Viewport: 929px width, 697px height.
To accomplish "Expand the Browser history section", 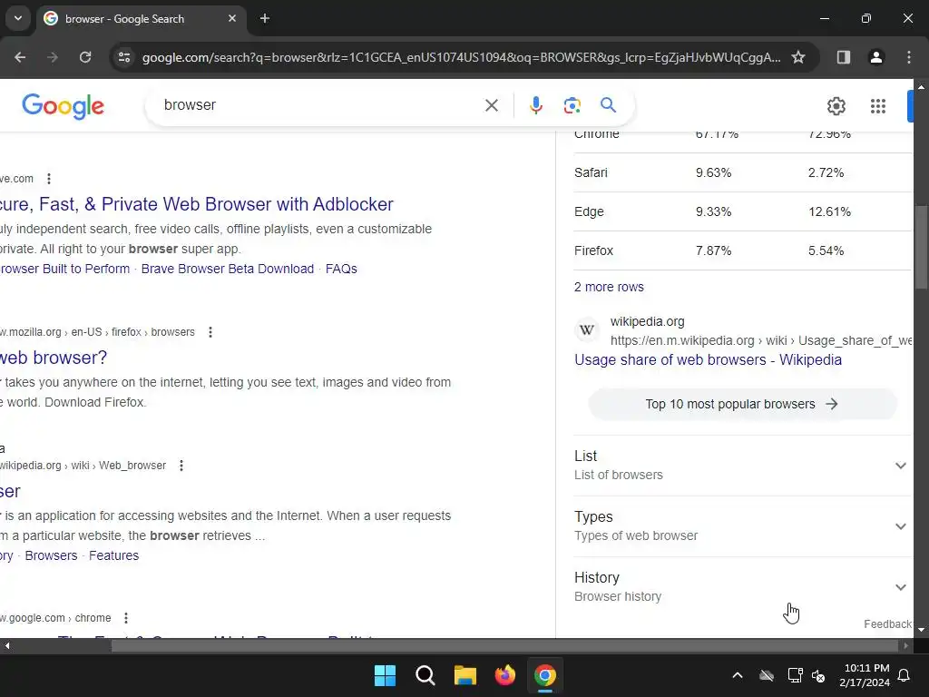I will [x=742, y=587].
